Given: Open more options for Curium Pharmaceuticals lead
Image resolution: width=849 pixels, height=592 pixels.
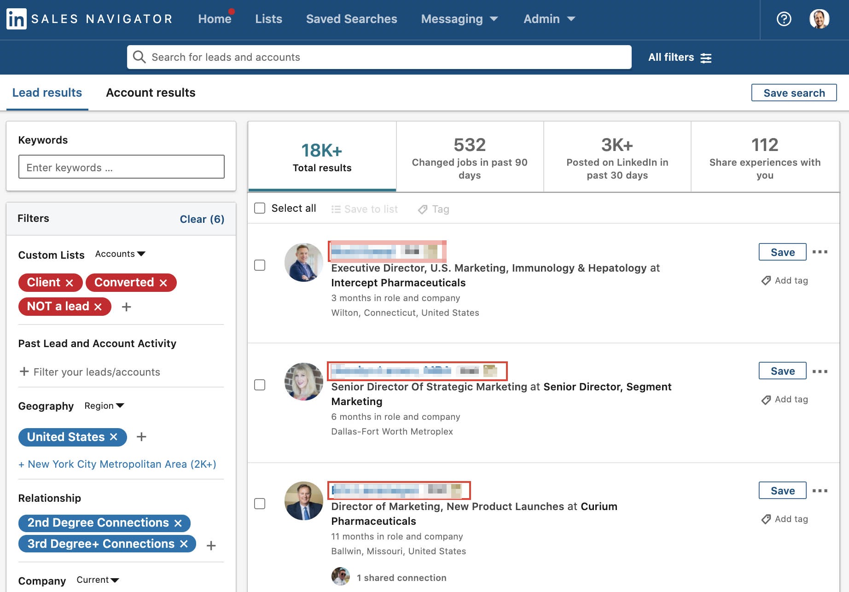Looking at the screenshot, I should click(820, 490).
